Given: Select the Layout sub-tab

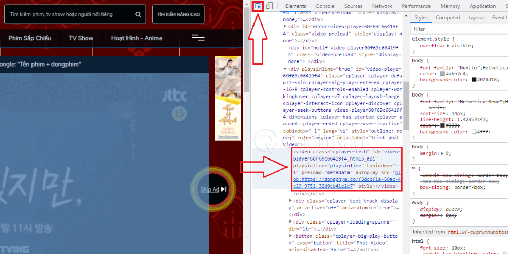Looking at the screenshot, I should tap(476, 18).
